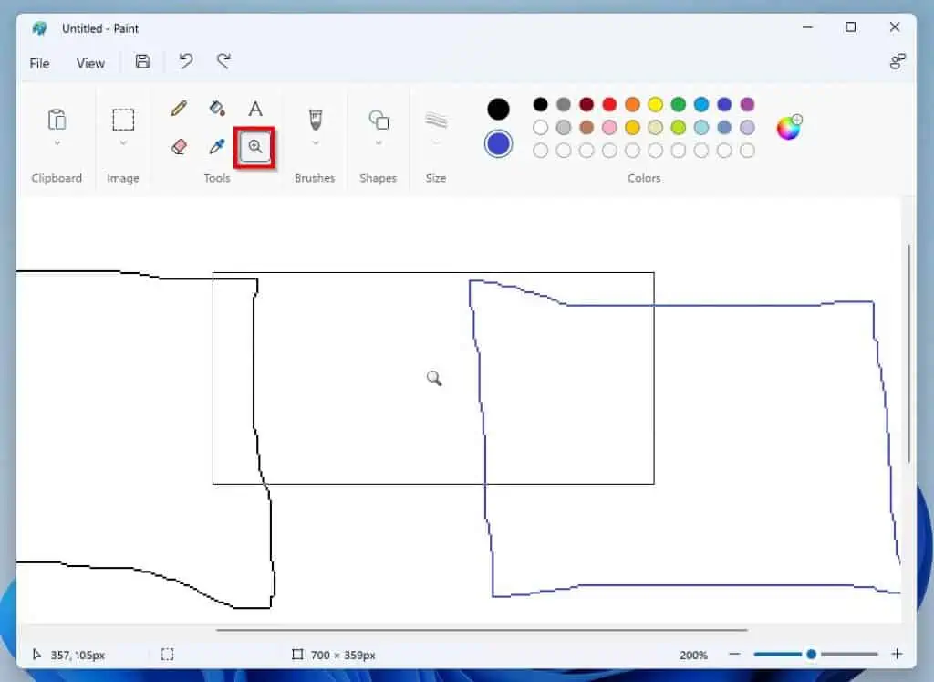This screenshot has height=682, width=934.
Task: Click the Redo button
Action: 223,61
